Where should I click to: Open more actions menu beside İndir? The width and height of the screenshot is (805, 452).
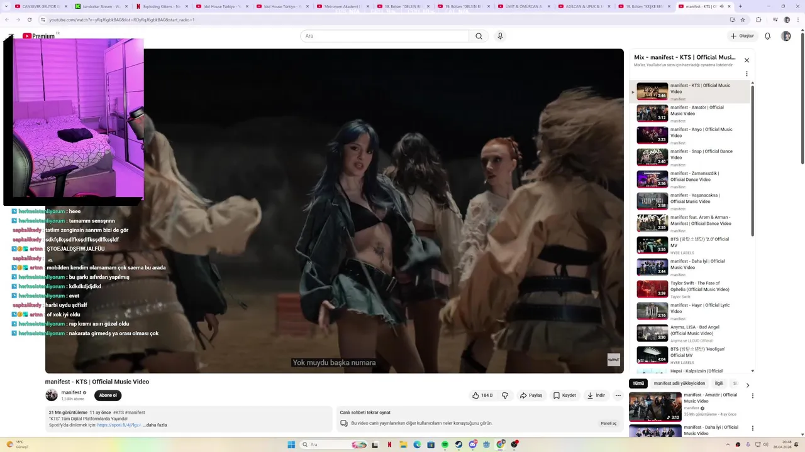coord(618,395)
